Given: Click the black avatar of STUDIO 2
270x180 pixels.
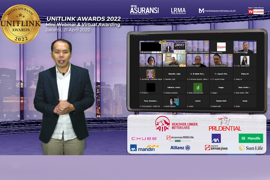Looking at the screenshot, I should coord(151,87).
